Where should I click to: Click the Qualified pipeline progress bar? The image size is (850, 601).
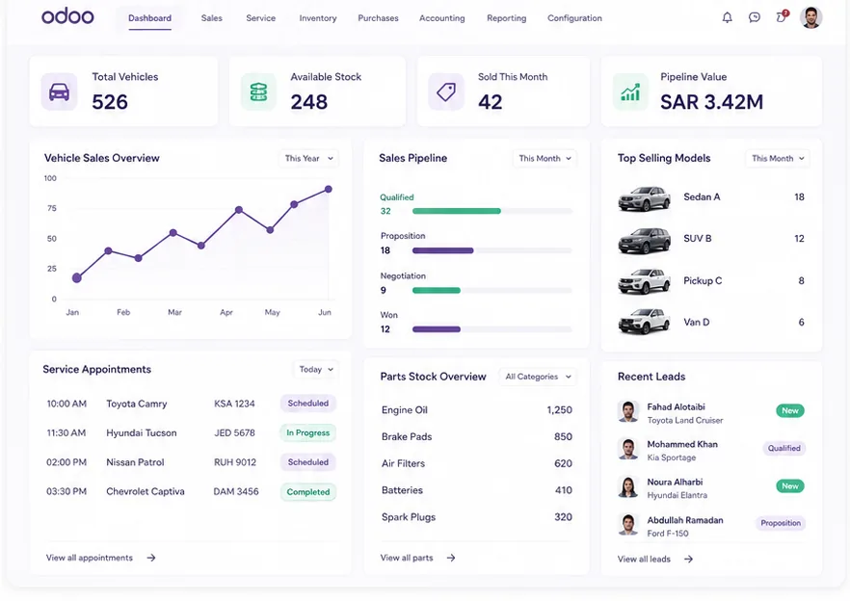(492, 211)
